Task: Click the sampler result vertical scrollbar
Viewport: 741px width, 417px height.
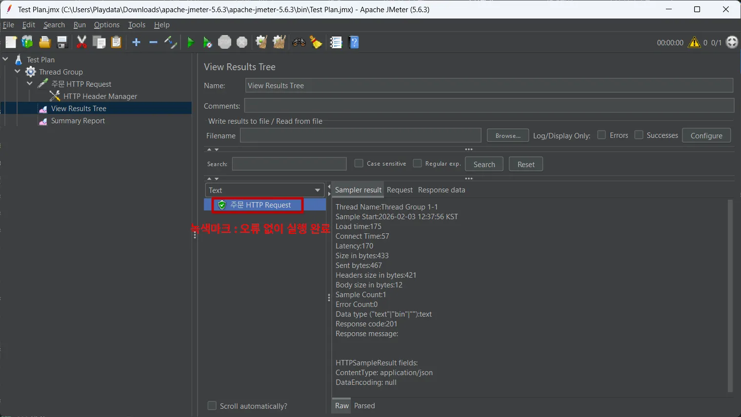Action: pos(730,296)
